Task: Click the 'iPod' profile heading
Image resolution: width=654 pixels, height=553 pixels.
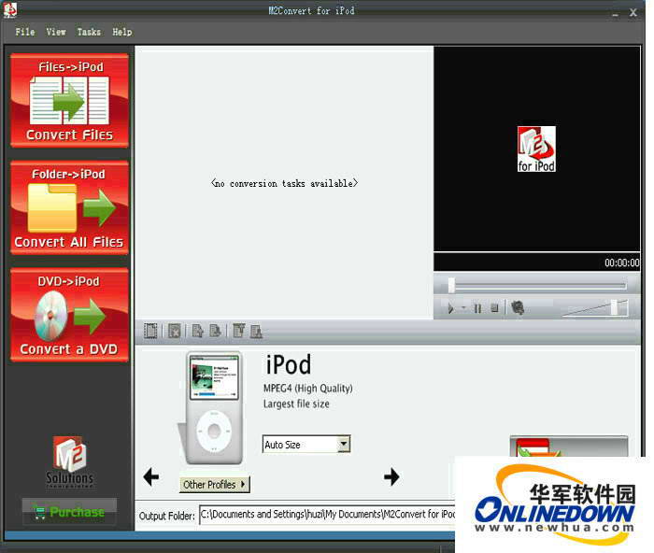Action: (289, 364)
